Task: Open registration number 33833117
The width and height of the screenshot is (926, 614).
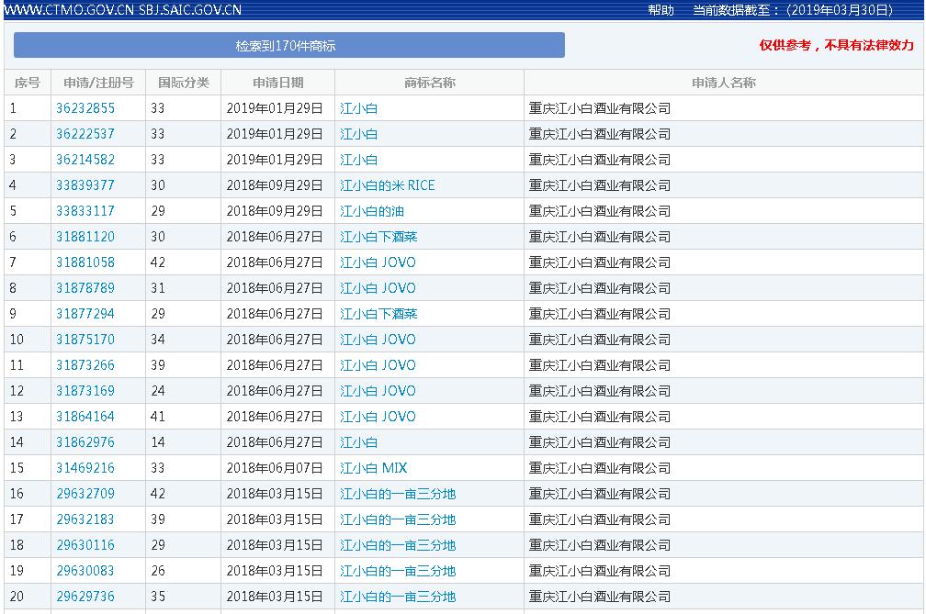Action: click(x=85, y=211)
